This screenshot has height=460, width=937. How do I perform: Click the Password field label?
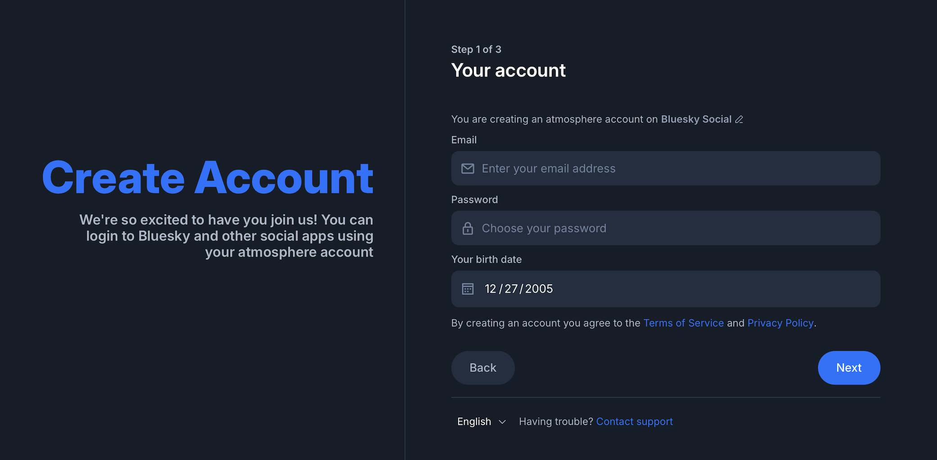(x=474, y=200)
